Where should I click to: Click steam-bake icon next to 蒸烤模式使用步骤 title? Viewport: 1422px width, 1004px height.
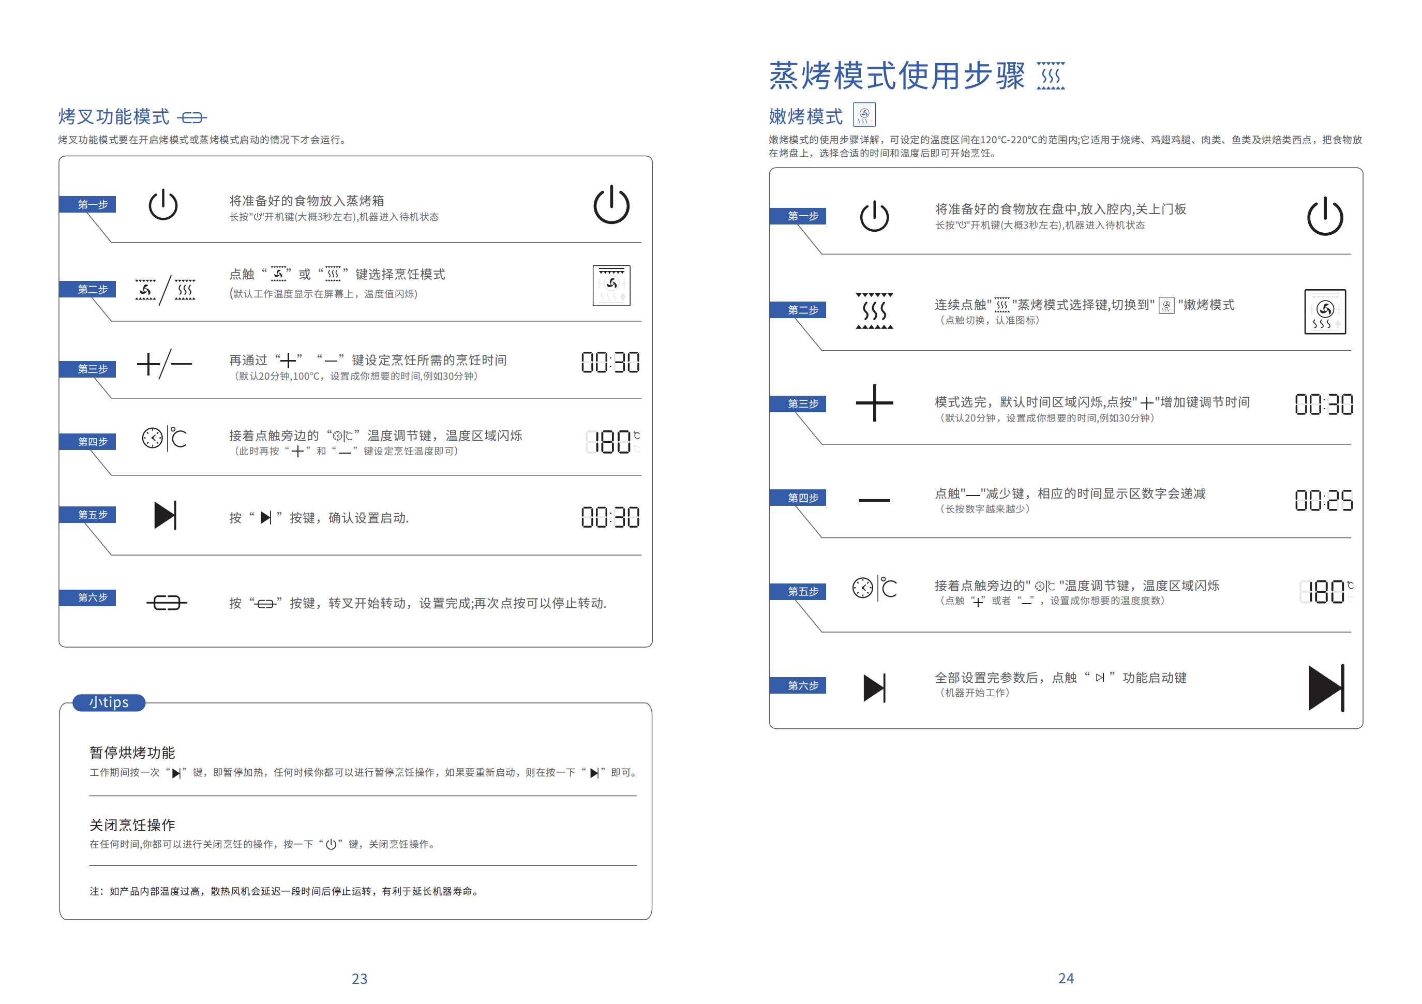[x=1051, y=76]
